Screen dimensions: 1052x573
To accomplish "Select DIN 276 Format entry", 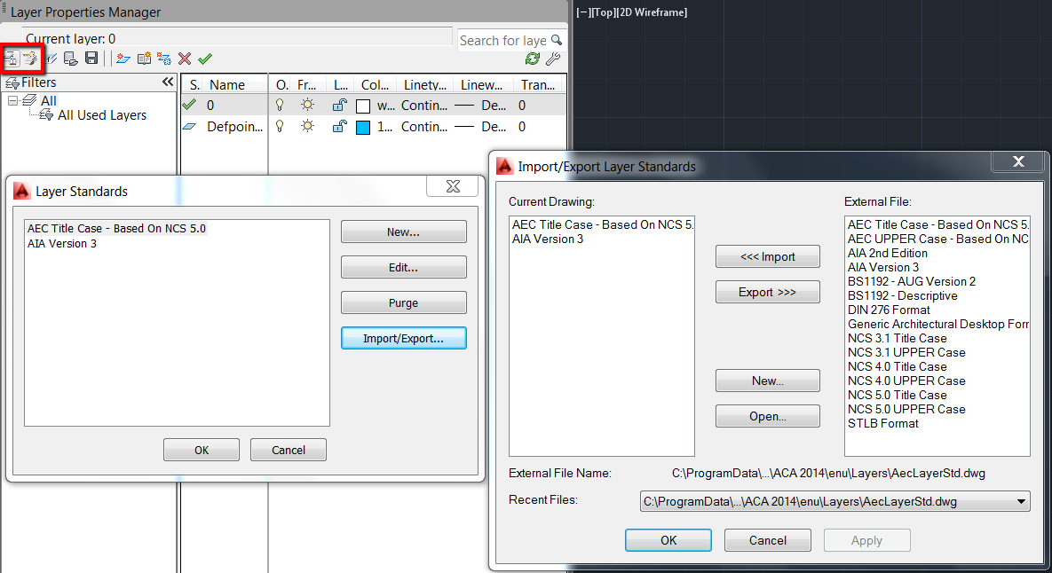I will 889,310.
